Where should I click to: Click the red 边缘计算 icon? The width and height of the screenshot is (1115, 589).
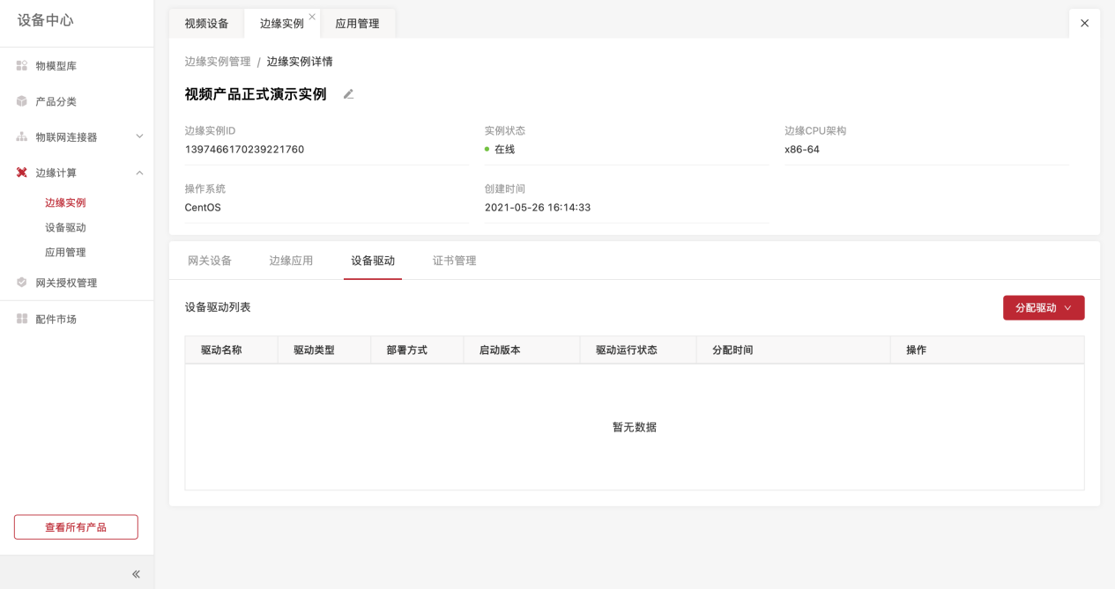[x=22, y=173]
